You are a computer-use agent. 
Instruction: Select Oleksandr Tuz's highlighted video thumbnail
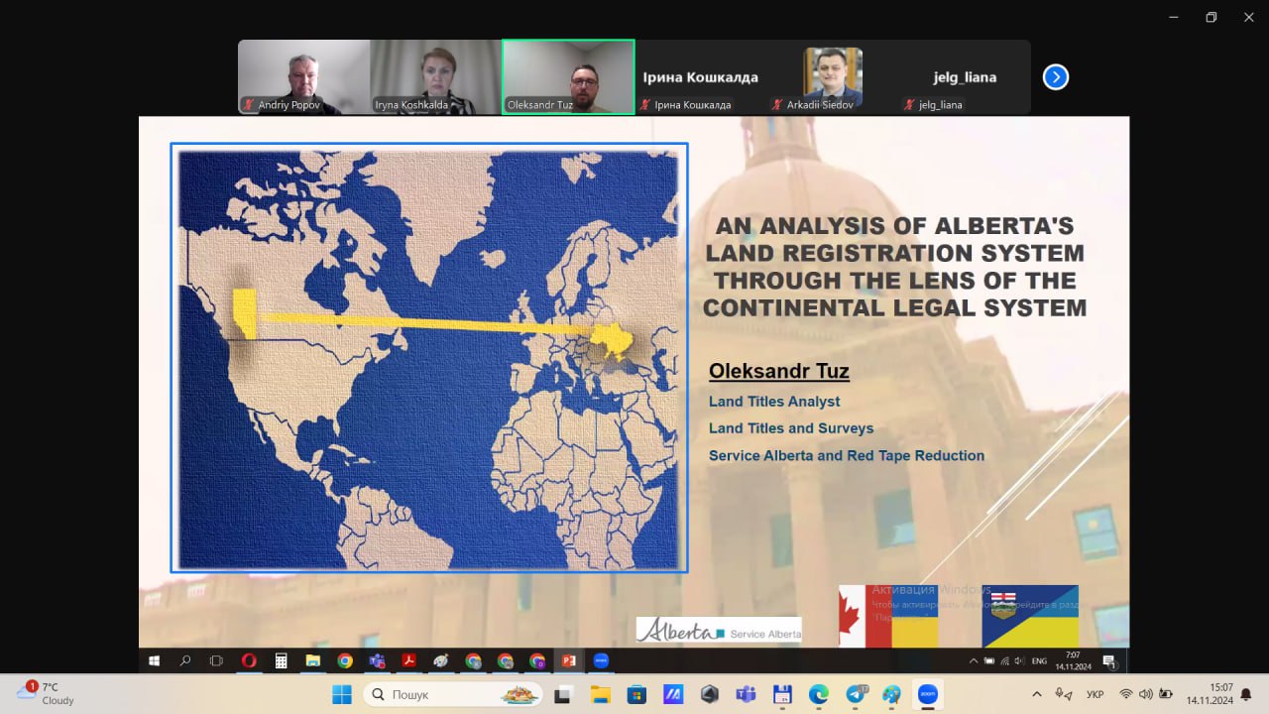tap(568, 77)
